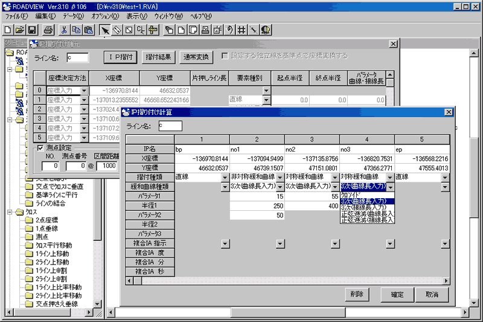Screen dimensions: 483x322
Task: Open file using the folder icon
Action: click(x=20, y=30)
